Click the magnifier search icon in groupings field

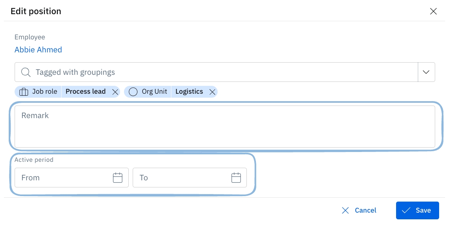point(26,72)
